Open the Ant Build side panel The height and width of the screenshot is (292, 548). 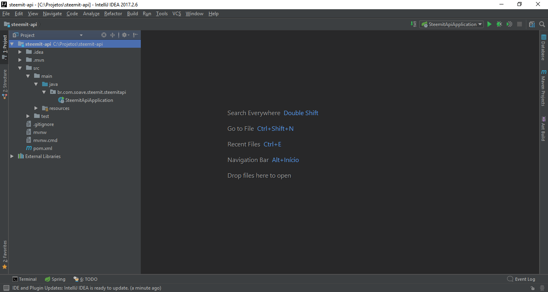point(544,128)
